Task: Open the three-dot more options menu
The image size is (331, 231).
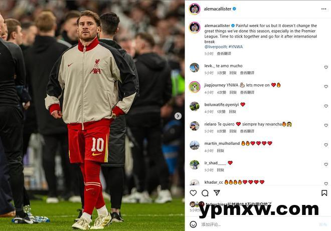Action: [323, 9]
